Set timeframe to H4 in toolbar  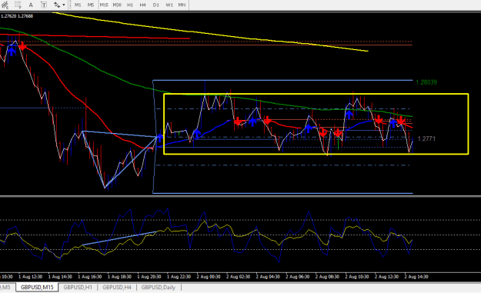143,5
